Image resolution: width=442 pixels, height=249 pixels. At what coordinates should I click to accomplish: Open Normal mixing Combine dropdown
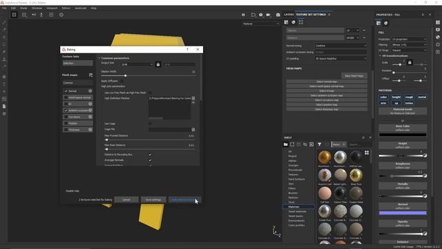pyautogui.click(x=340, y=46)
